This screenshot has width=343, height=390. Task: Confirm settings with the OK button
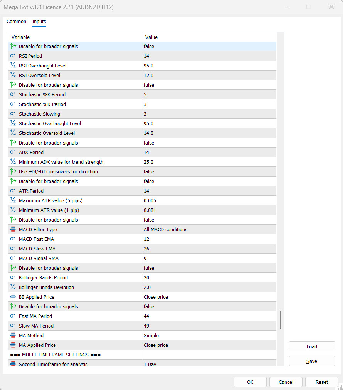[250, 382]
